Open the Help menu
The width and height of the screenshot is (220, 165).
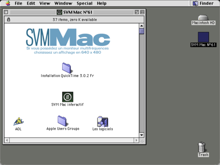102,3
